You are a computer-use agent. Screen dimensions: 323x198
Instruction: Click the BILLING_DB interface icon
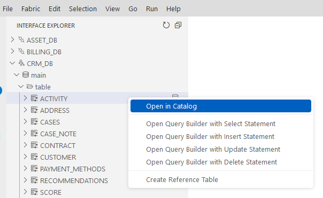tap(21, 51)
